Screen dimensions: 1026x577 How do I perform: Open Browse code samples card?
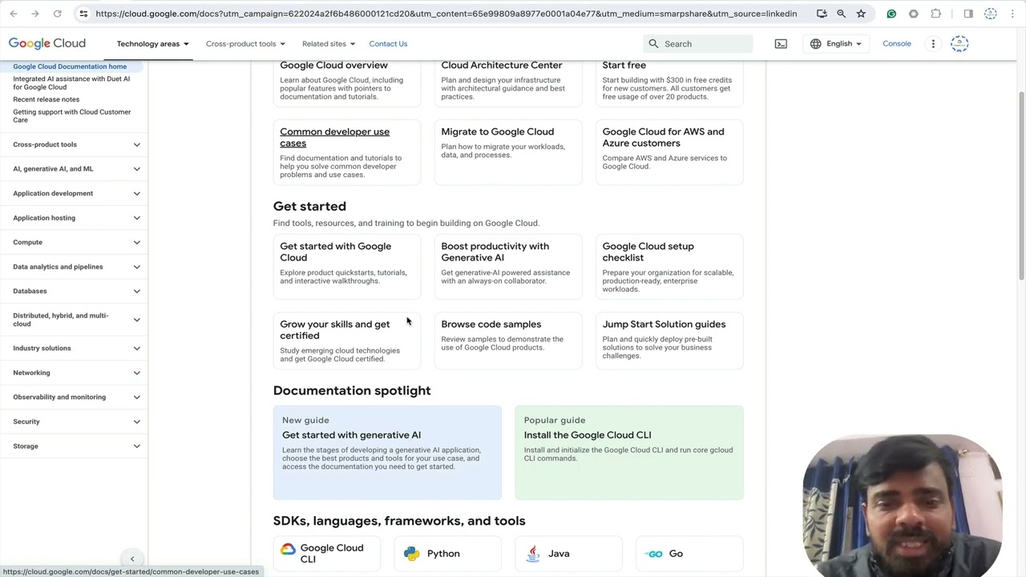(508, 341)
